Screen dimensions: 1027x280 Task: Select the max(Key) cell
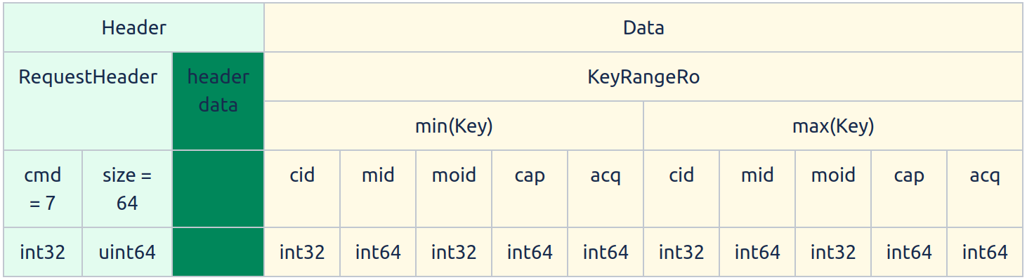pos(833,126)
